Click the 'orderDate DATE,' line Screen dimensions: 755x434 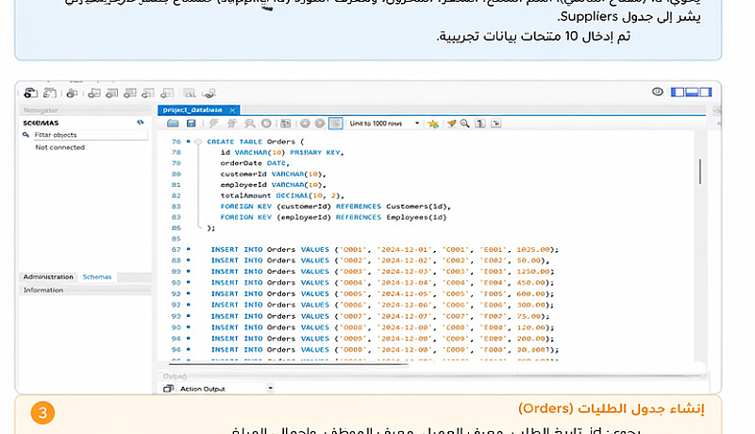tap(255, 163)
